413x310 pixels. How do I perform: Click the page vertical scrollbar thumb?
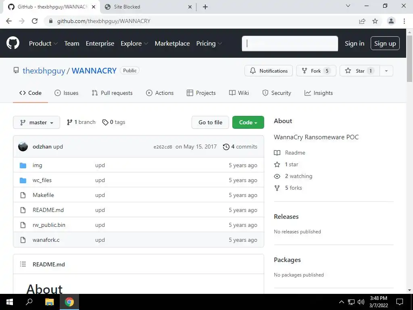coord(409,59)
